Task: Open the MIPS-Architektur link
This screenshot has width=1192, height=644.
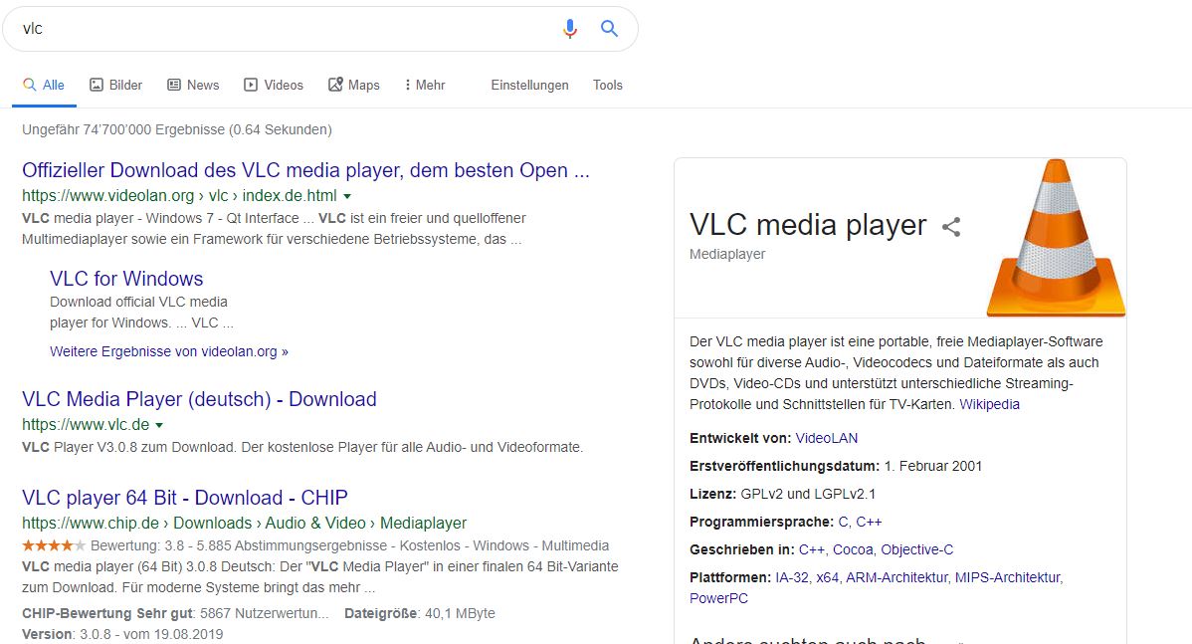Action: pos(1008,578)
